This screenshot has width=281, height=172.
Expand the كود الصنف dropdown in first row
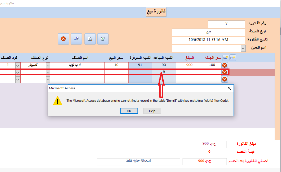tap(18, 65)
